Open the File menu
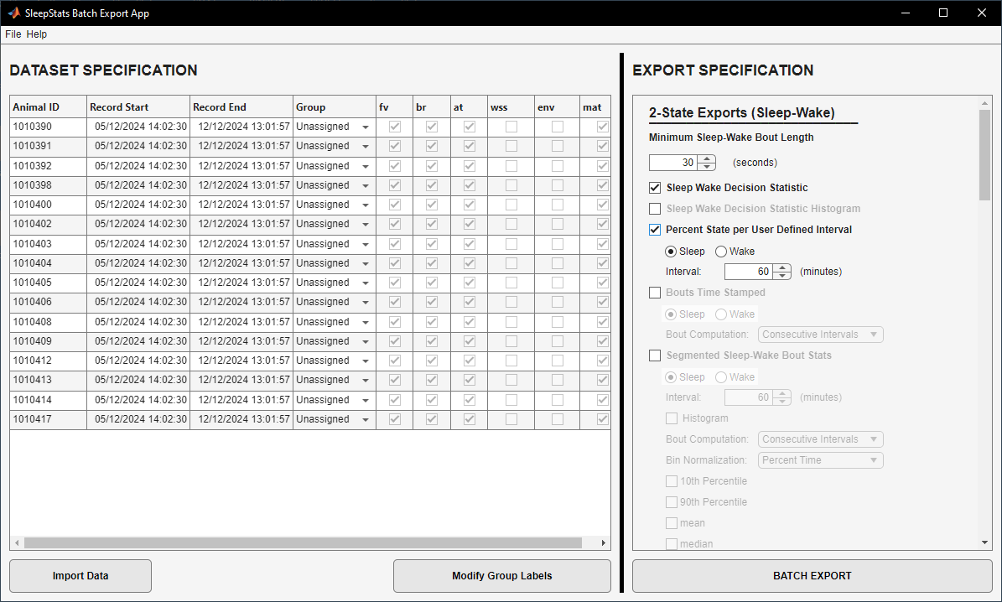The height and width of the screenshot is (602, 1002). [13, 34]
